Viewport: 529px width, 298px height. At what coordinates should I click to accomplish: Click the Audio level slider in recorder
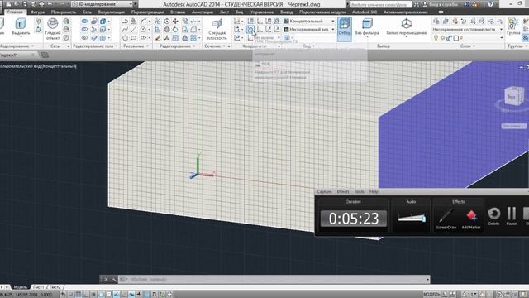(x=412, y=218)
